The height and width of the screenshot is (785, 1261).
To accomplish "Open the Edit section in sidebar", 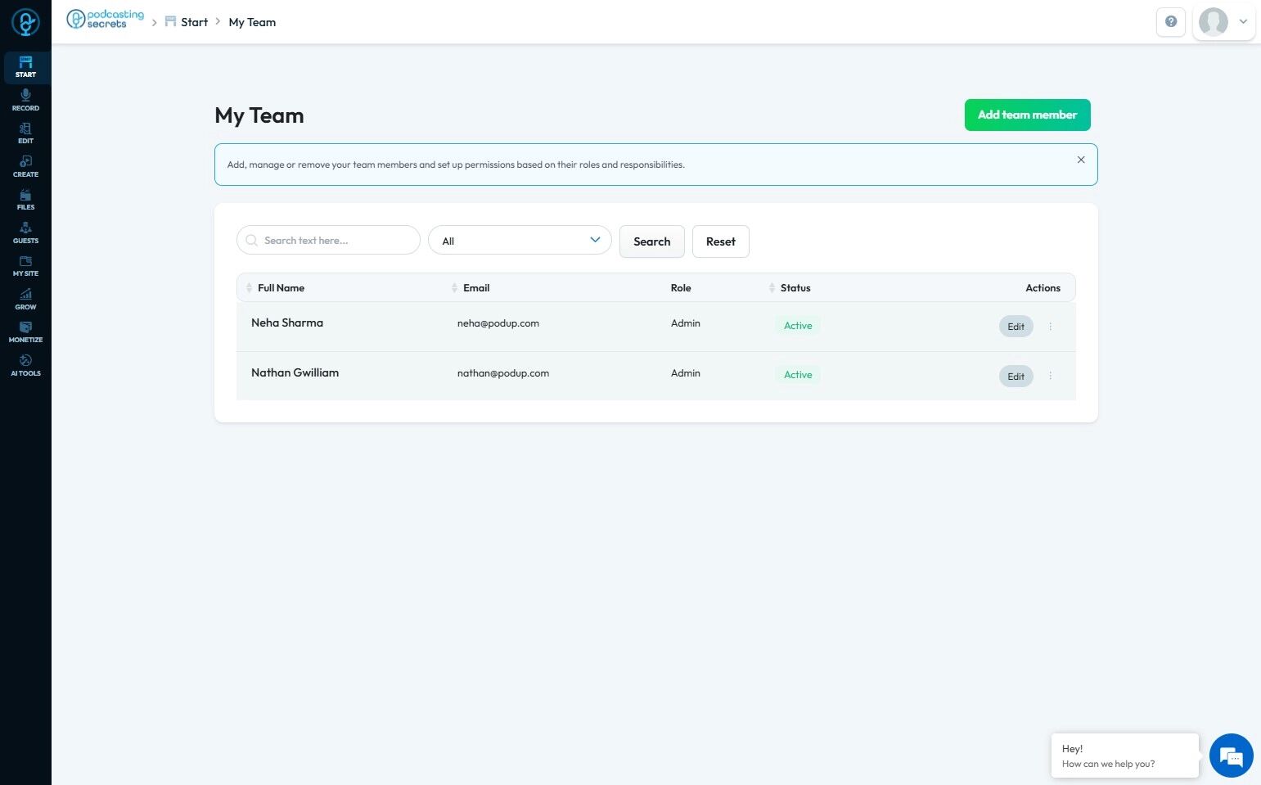I will pos(25,133).
